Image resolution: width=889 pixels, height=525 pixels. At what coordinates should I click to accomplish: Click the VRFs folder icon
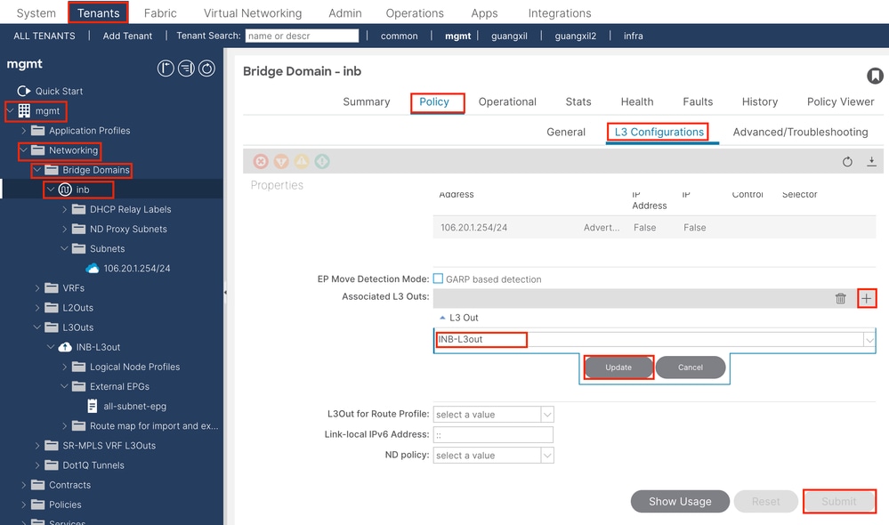pos(52,288)
